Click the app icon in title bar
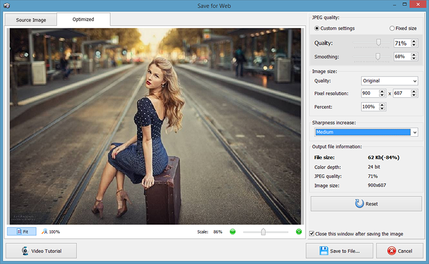Image resolution: width=429 pixels, height=264 pixels. [x=7, y=5]
